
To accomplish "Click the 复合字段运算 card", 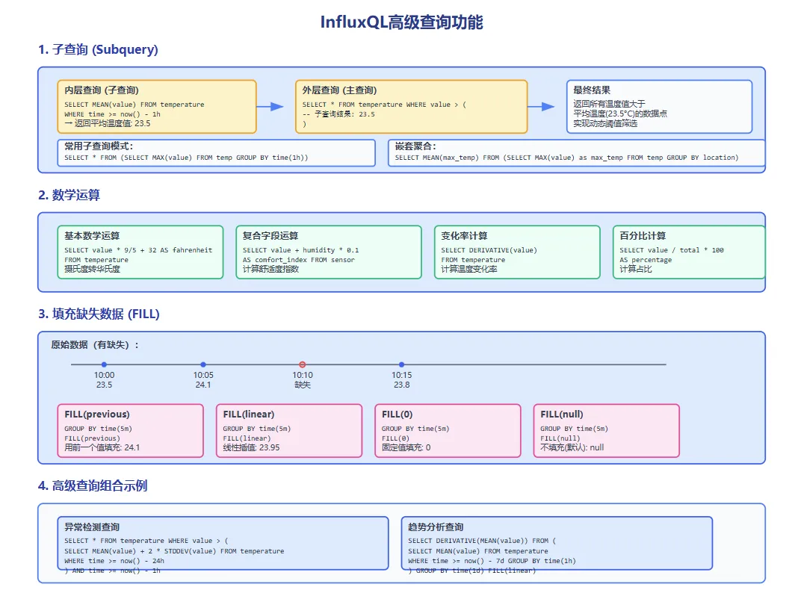I will click(328, 252).
